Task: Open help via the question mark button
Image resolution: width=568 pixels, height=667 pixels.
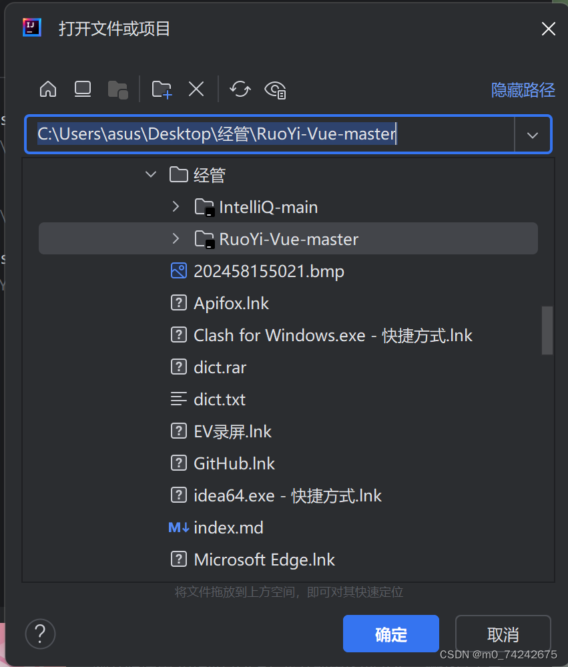Action: [x=41, y=634]
